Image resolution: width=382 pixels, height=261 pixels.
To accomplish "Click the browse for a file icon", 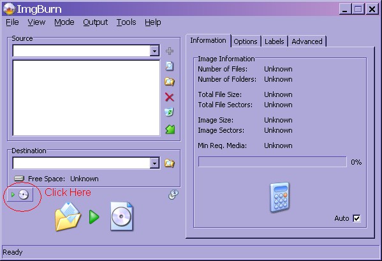I will [170, 66].
